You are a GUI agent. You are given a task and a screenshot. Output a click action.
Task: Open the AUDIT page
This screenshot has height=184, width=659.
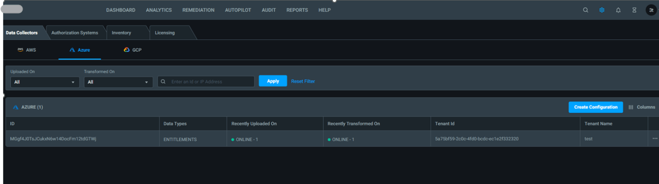[269, 10]
